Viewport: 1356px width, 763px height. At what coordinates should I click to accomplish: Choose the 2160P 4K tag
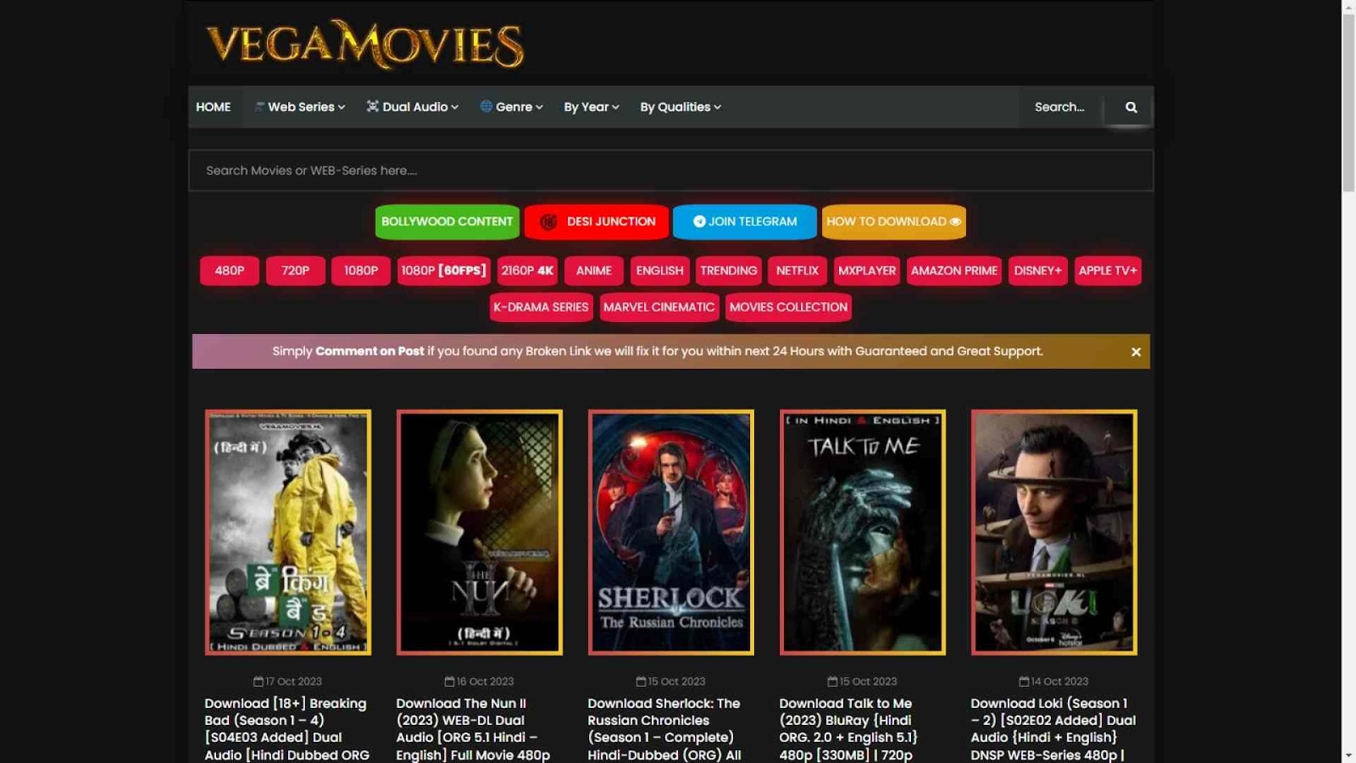tap(527, 270)
